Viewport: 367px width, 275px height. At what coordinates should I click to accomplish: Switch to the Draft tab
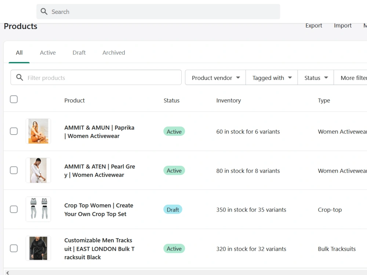click(79, 52)
